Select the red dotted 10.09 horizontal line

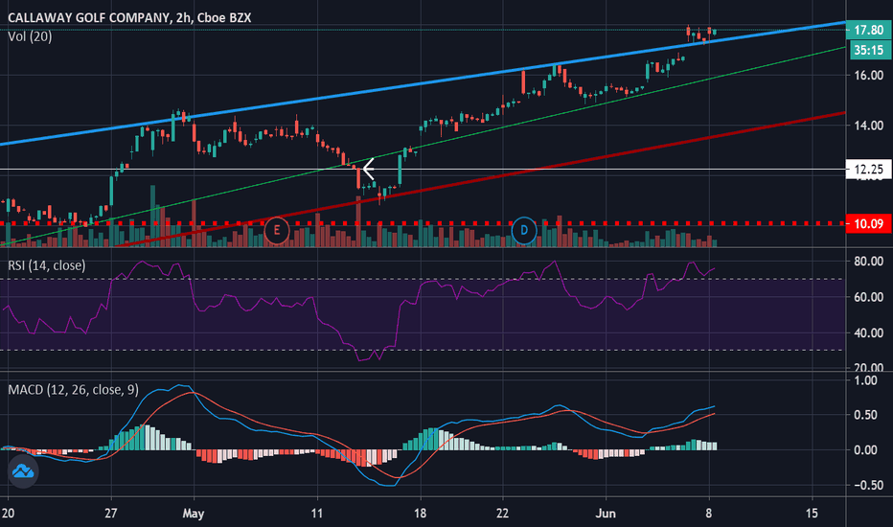pyautogui.click(x=422, y=223)
